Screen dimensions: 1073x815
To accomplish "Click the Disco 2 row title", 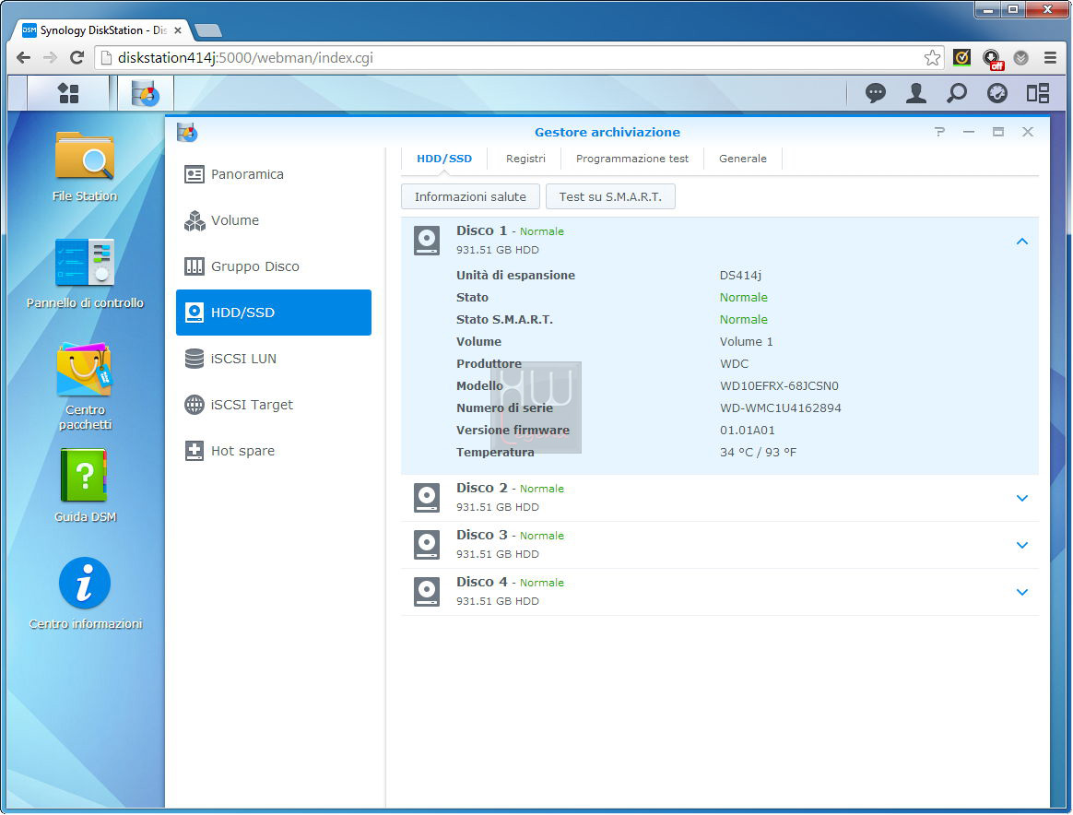I will tap(482, 488).
